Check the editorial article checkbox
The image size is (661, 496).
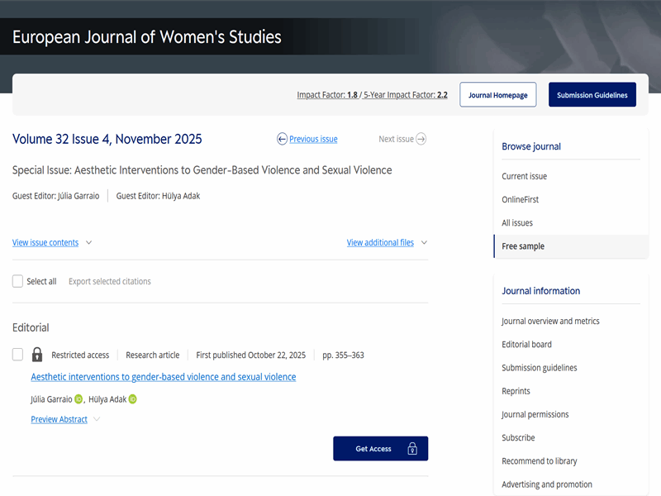(18, 355)
